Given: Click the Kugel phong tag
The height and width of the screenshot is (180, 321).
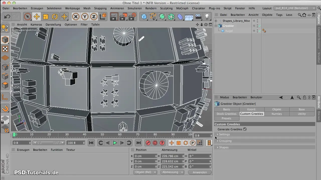Looking at the screenshot, I should [x=264, y=31].
